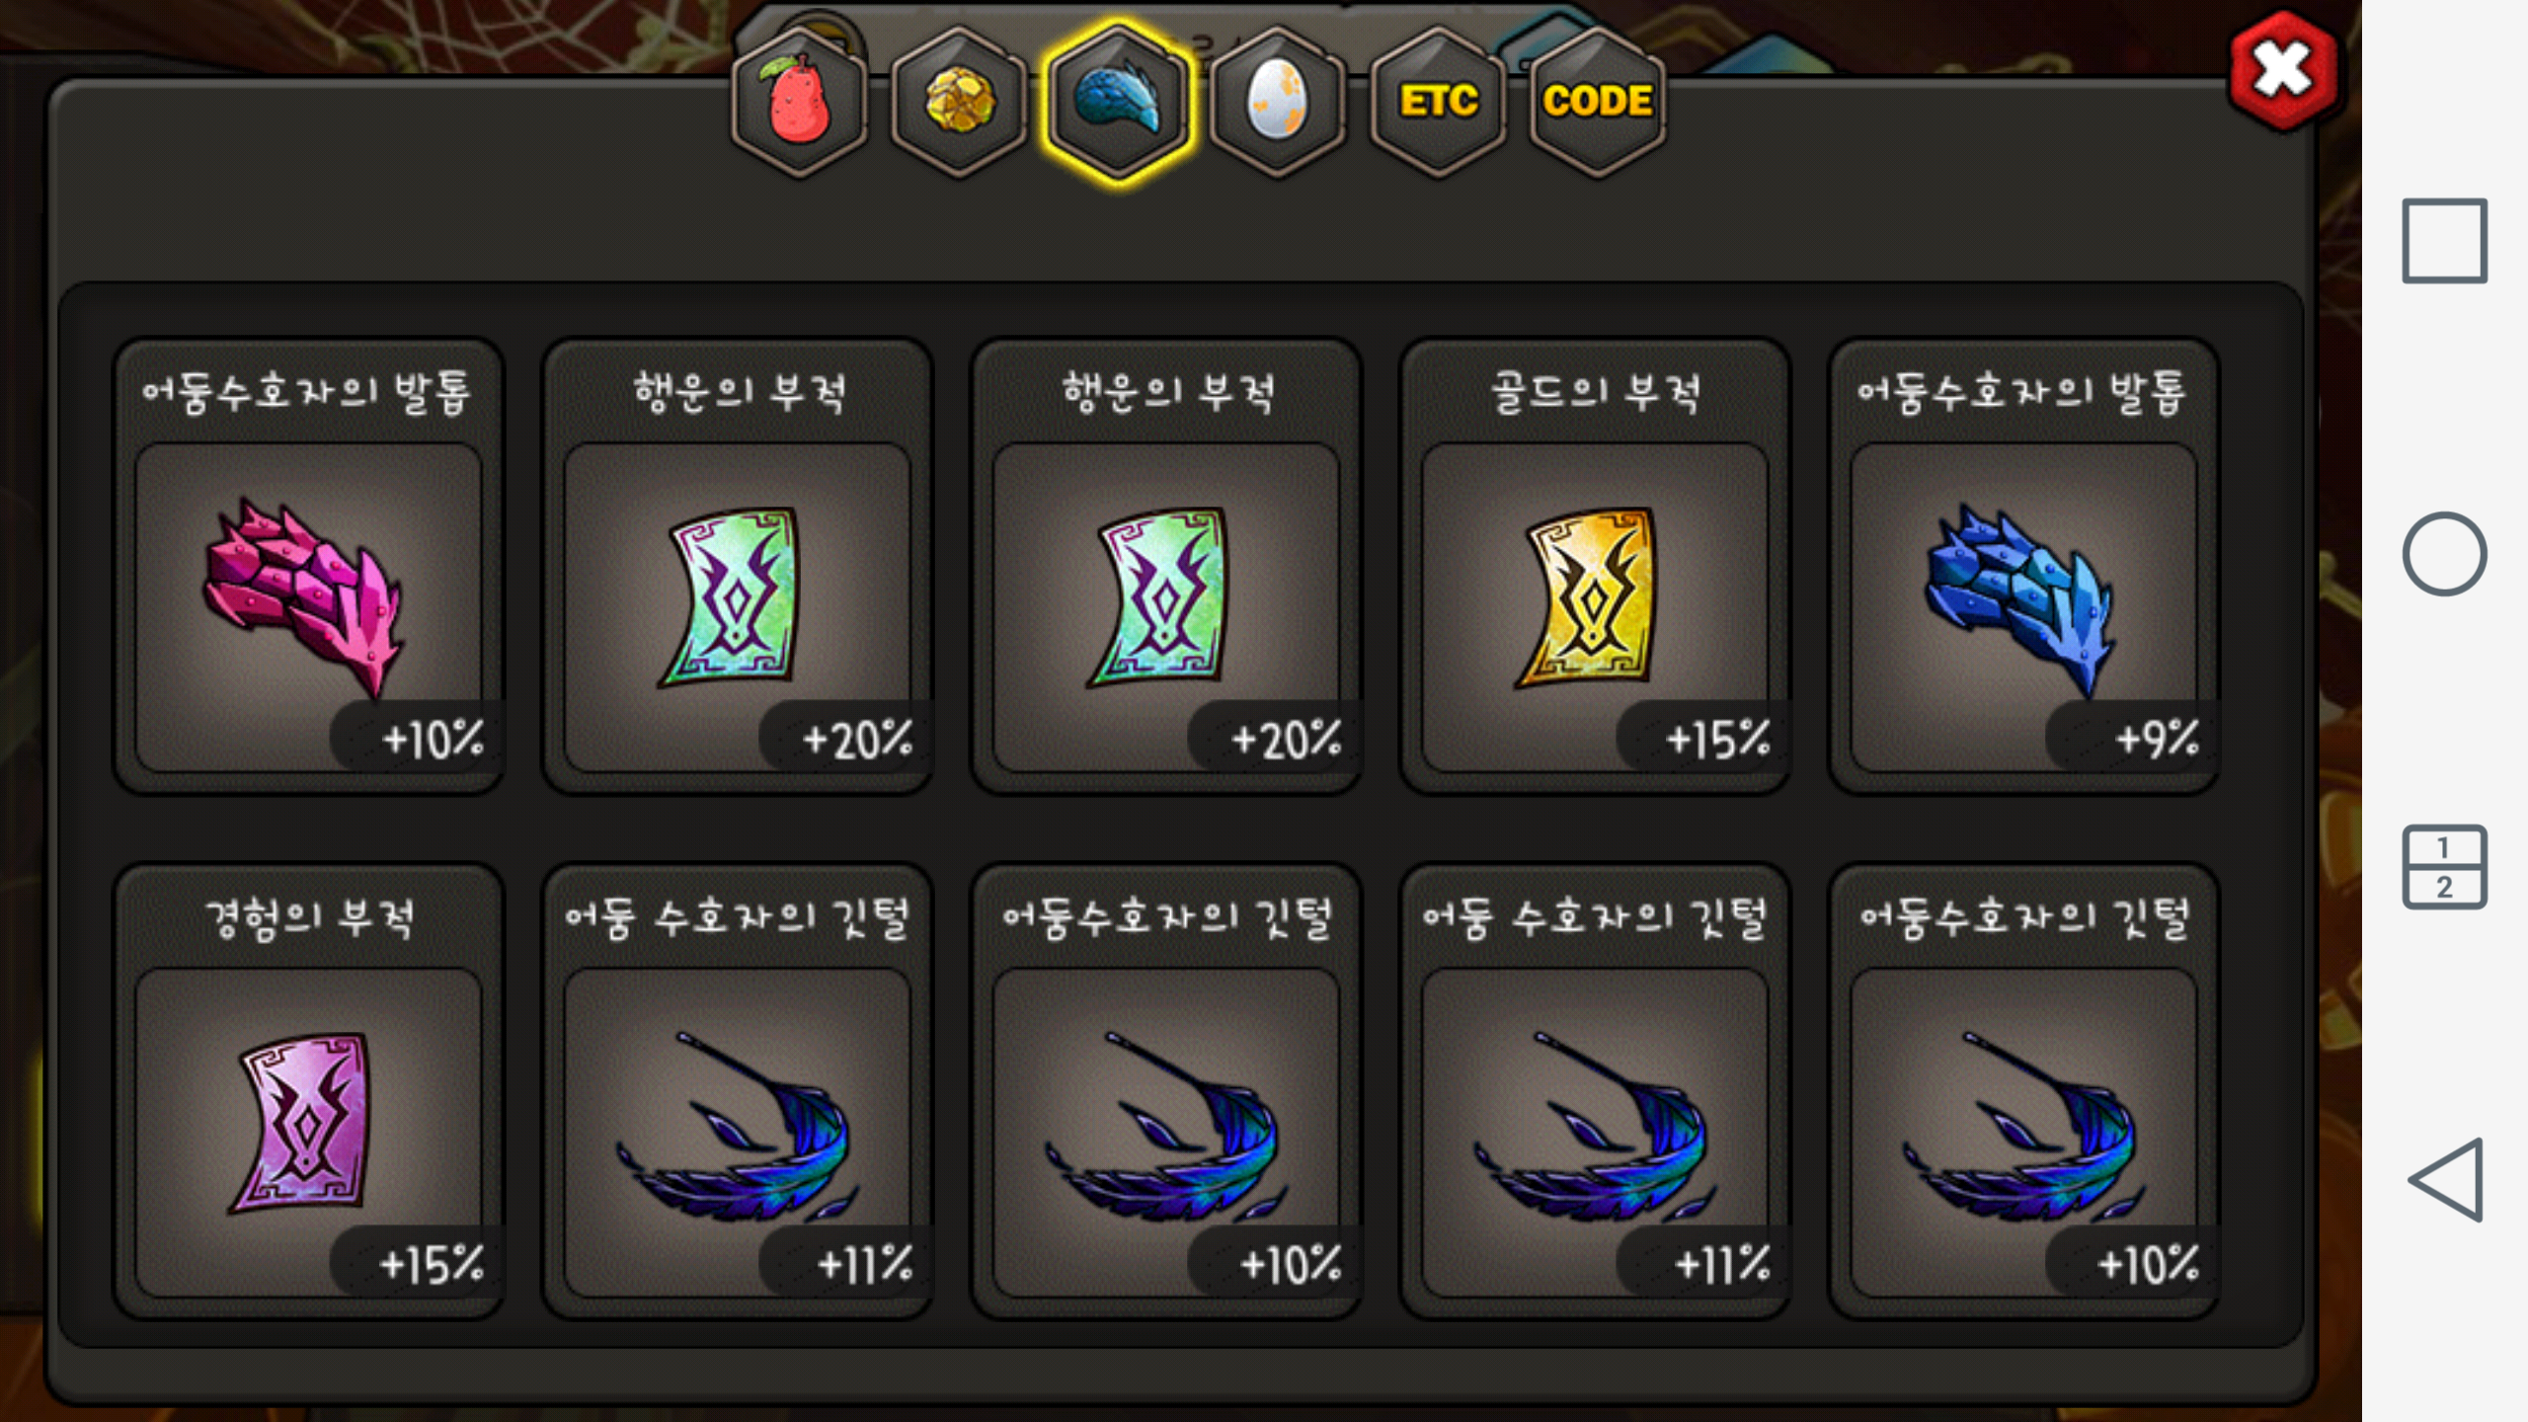Open the ETC tab
Viewport: 2528px width, 1422px height.
point(1438,102)
